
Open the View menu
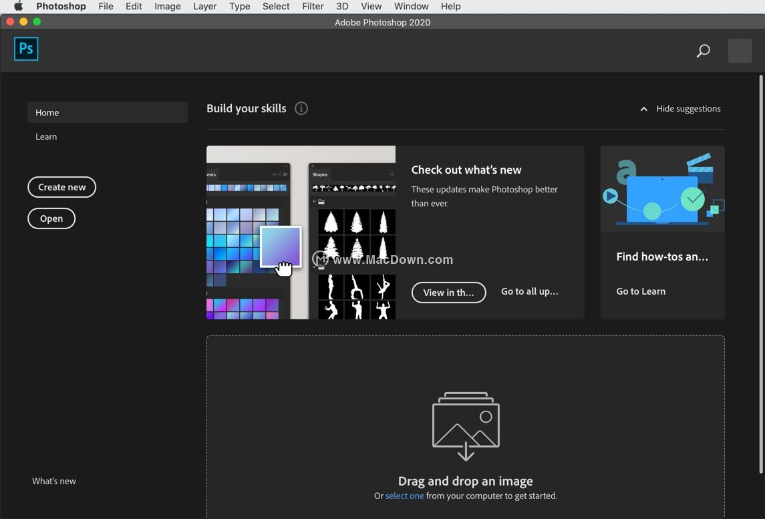click(x=371, y=6)
